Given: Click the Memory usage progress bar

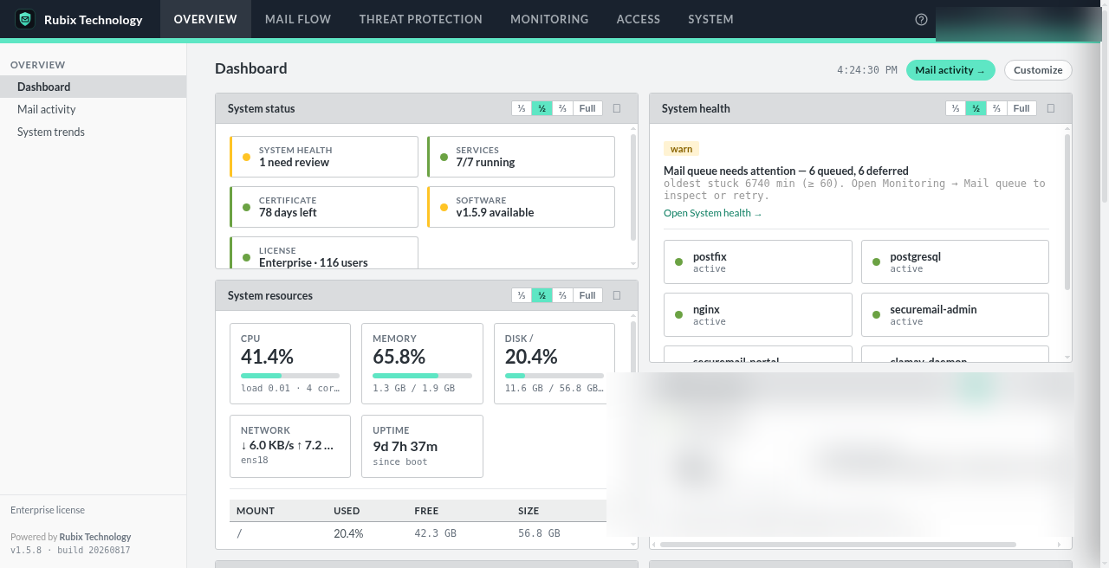Looking at the screenshot, I should tap(422, 376).
